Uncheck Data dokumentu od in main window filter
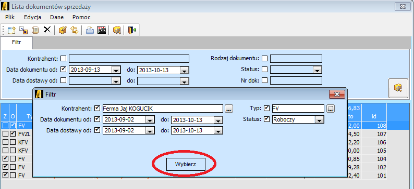The width and height of the screenshot is (414, 189). 64,70
